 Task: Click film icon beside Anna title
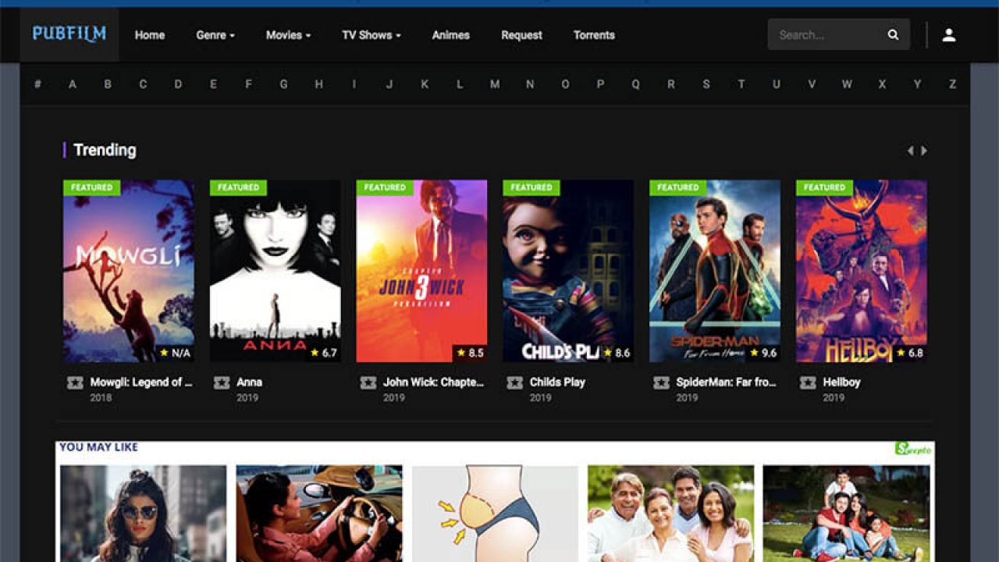coord(222,382)
